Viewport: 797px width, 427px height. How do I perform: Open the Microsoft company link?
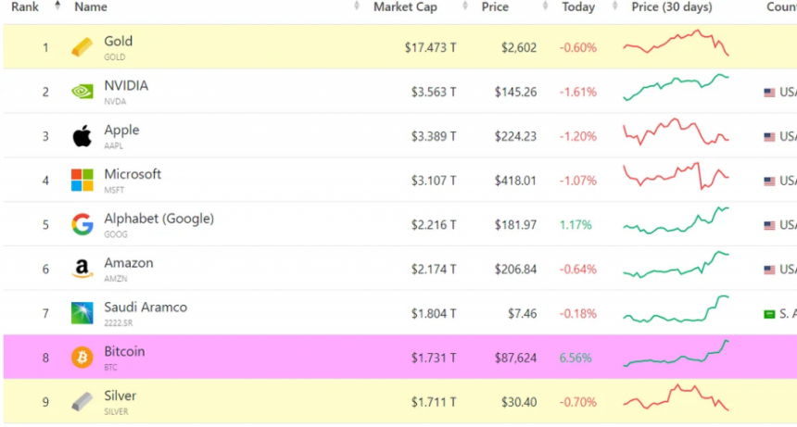click(x=133, y=174)
